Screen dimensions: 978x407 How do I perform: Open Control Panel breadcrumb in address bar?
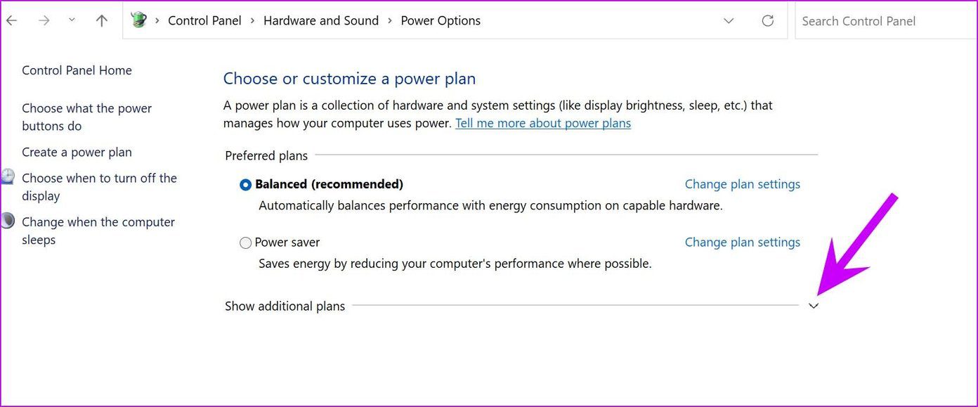pos(204,21)
